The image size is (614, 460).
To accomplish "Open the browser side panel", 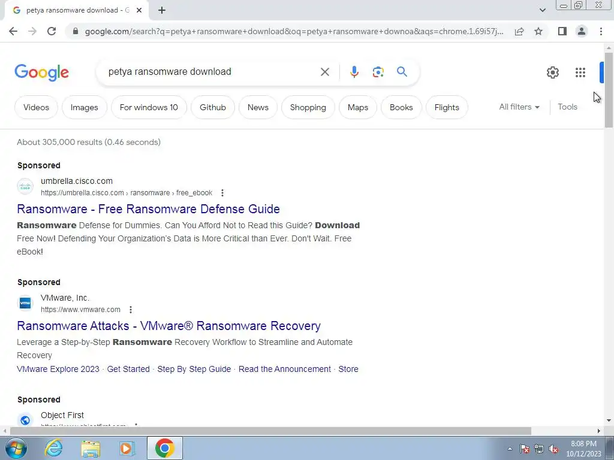I will [562, 31].
